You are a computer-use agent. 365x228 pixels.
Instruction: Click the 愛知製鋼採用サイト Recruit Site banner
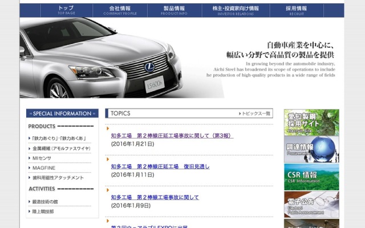click(x=311, y=123)
